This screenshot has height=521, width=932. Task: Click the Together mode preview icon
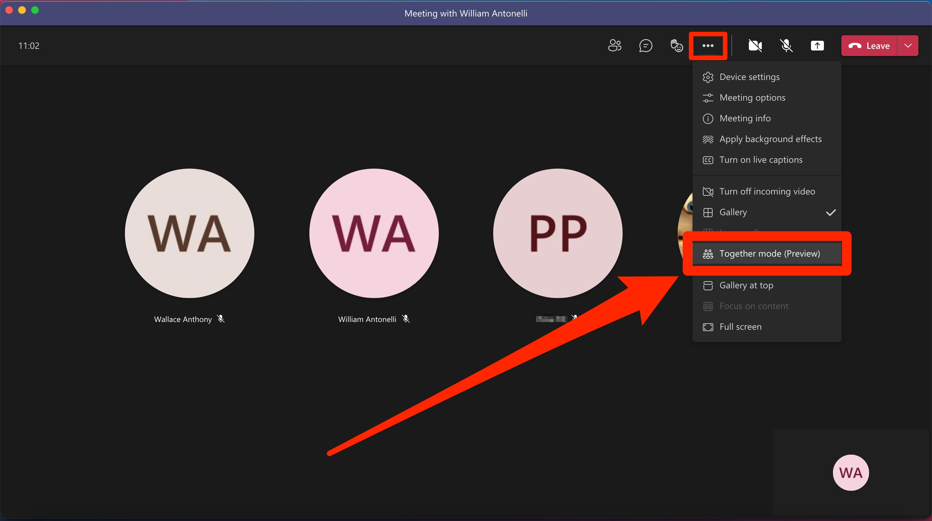pos(707,253)
